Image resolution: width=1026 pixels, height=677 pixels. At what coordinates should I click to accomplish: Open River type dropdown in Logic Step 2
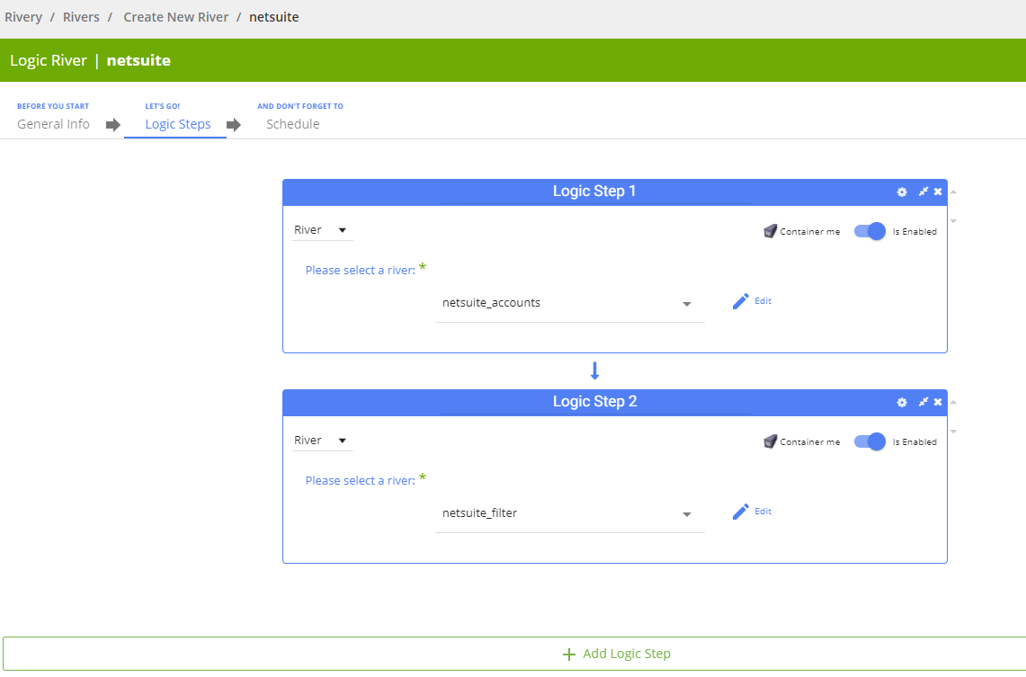coord(322,441)
